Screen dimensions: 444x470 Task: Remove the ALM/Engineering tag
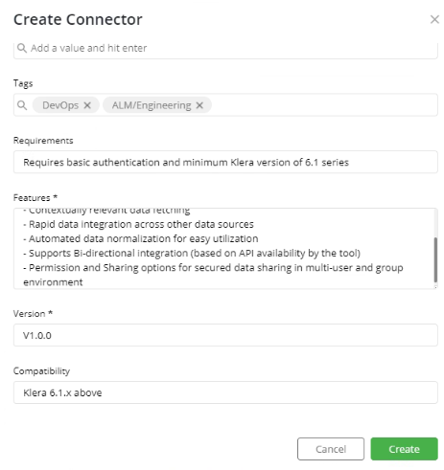pos(199,105)
